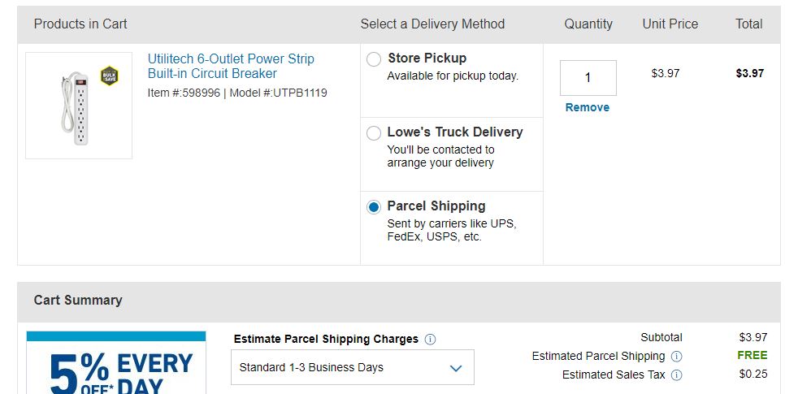Screen dimensions: 785x394
Task: Open the Standard 1-3 Business Days dropdown
Action: coord(352,368)
